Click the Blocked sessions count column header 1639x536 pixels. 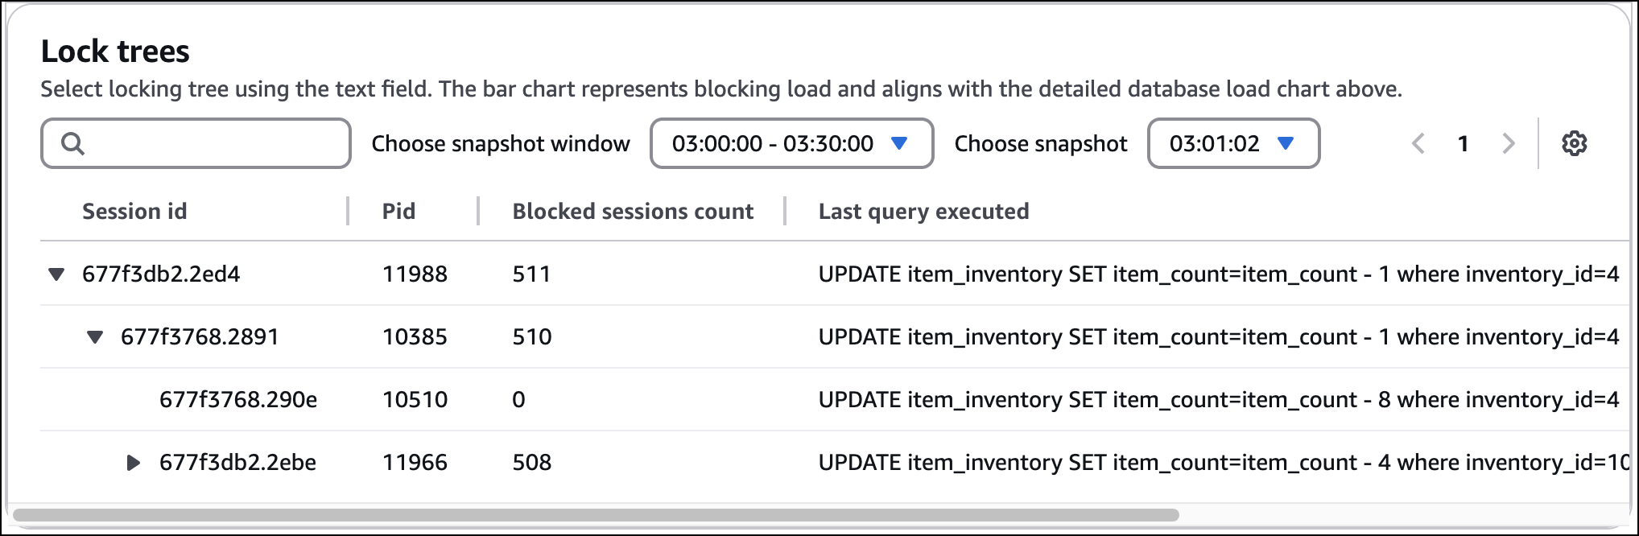pyautogui.click(x=633, y=212)
